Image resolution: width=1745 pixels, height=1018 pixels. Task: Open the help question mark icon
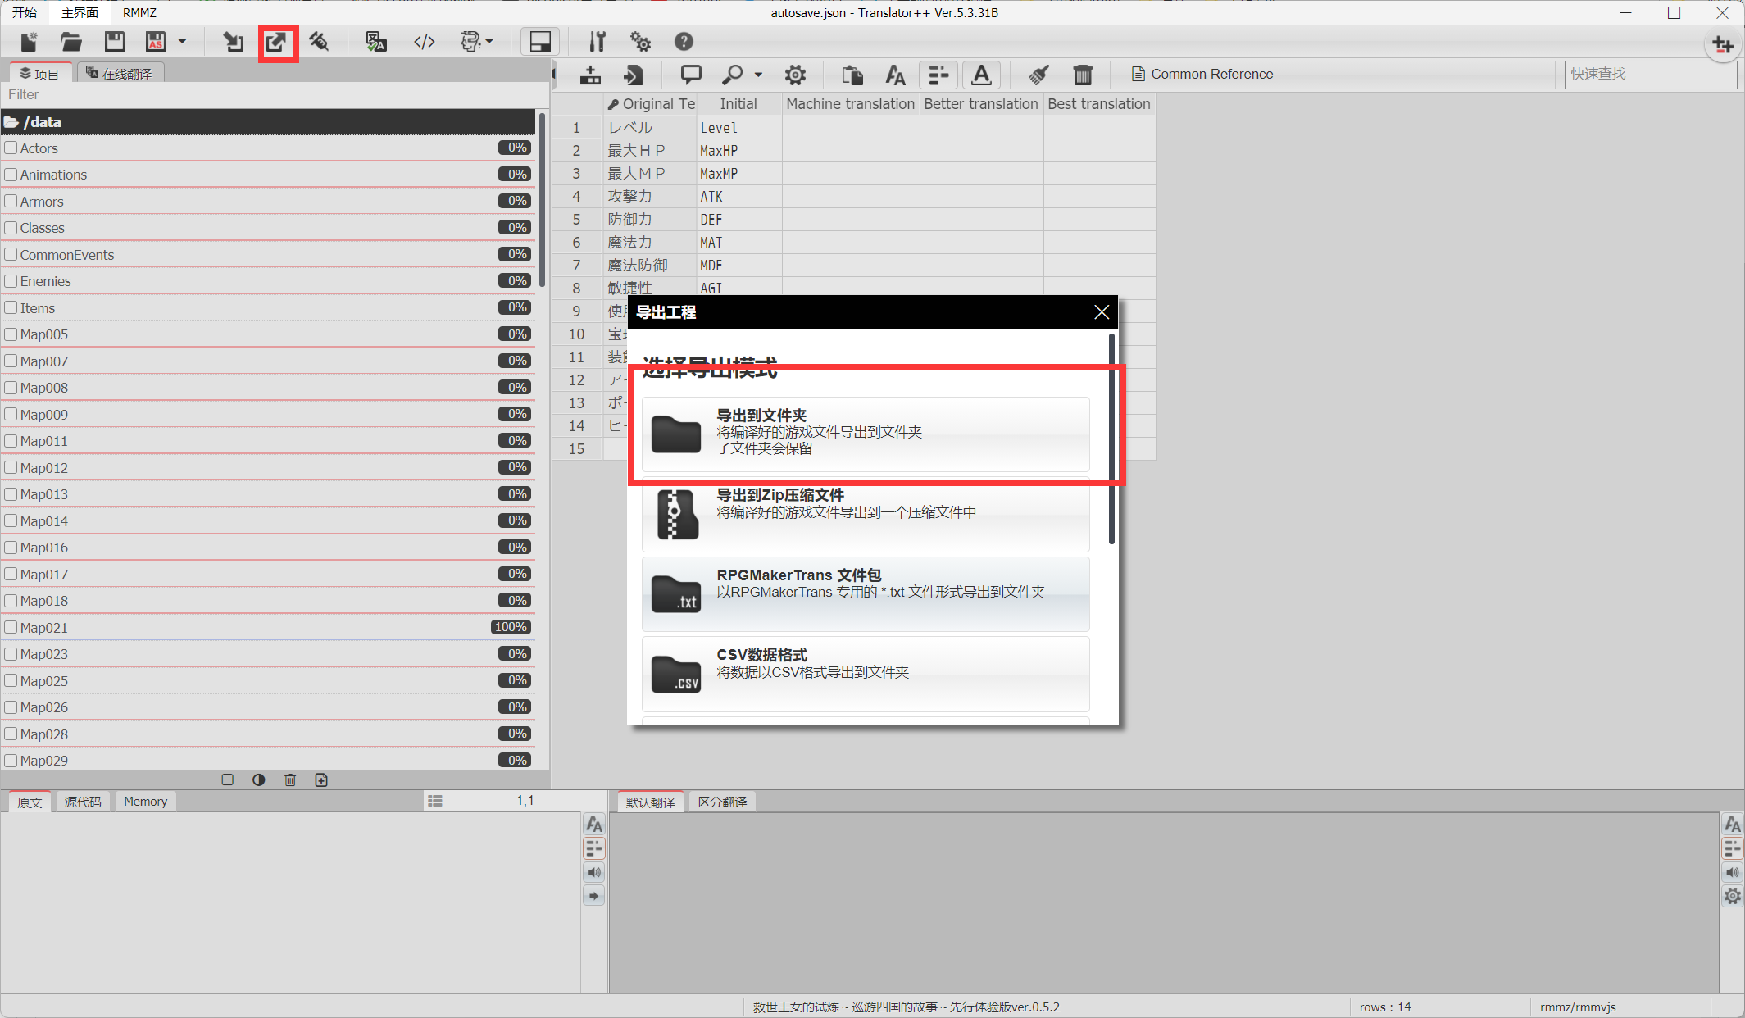tap(683, 42)
